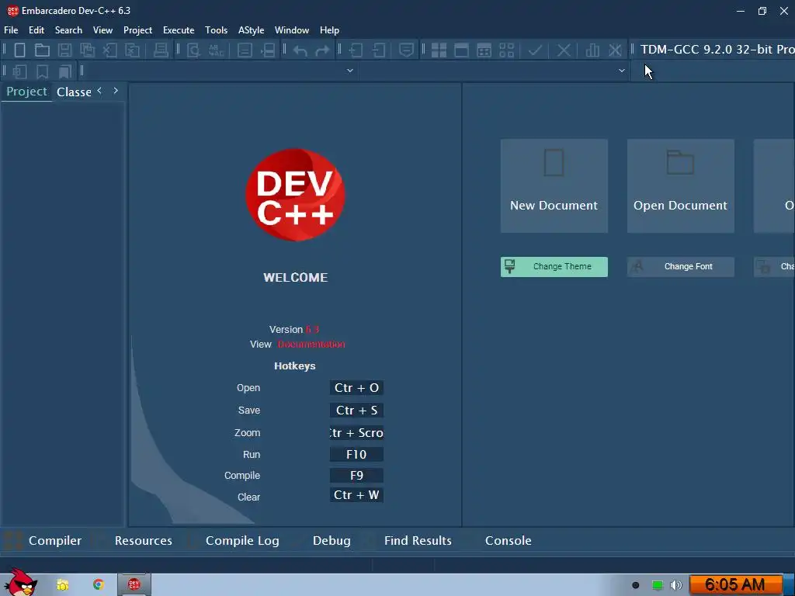This screenshot has width=795, height=596.
Task: Click the Indent toolbar icon
Action: [356, 50]
